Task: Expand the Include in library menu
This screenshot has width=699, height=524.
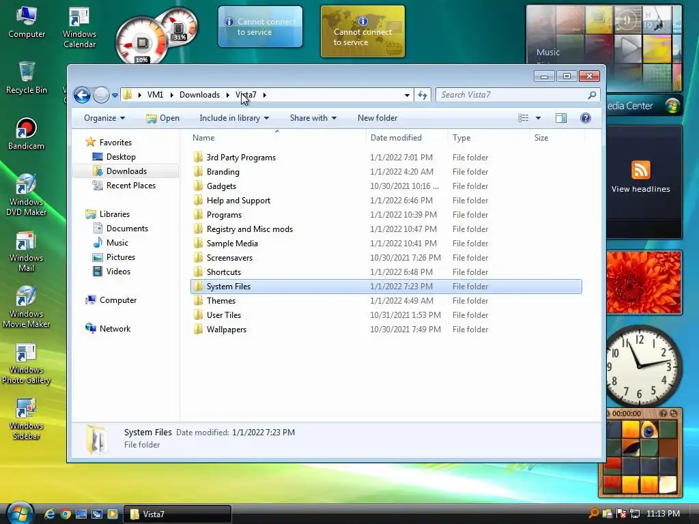Action: (234, 118)
